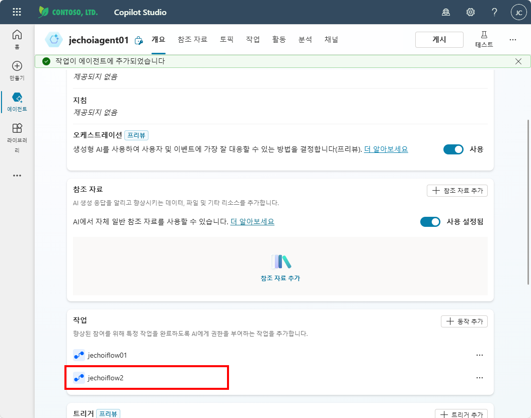Open the jechoiflow2 action row
The image size is (531, 418).
[x=280, y=378]
